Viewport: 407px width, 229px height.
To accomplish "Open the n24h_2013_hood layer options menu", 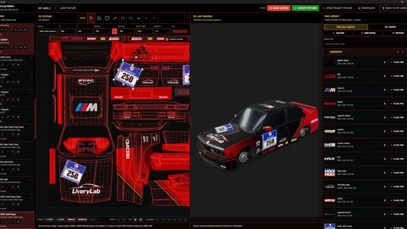I will 32,58.
